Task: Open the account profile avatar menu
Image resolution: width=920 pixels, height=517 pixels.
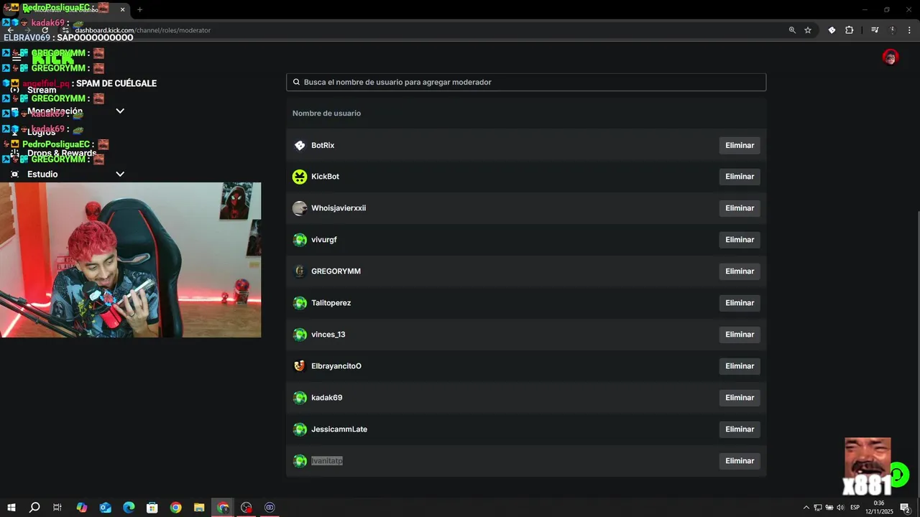Action: click(891, 57)
